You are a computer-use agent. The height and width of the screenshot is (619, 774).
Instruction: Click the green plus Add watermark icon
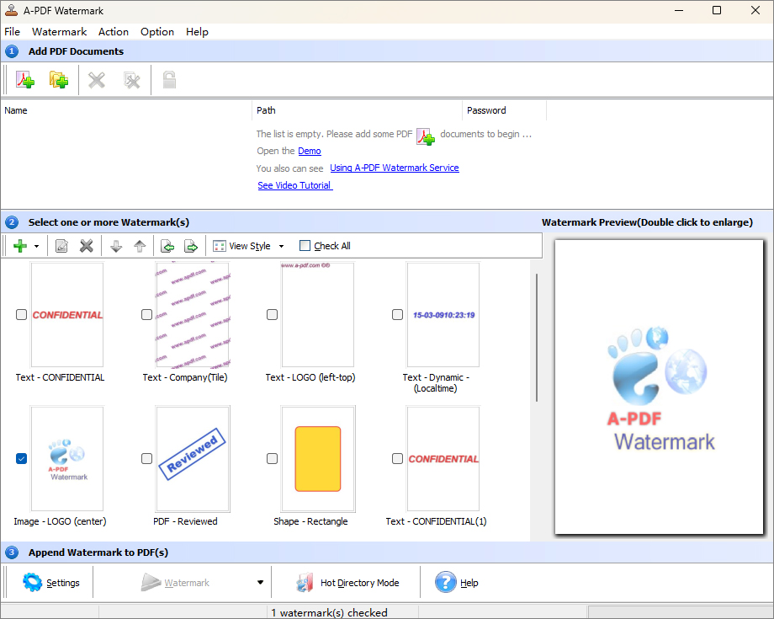tap(20, 246)
